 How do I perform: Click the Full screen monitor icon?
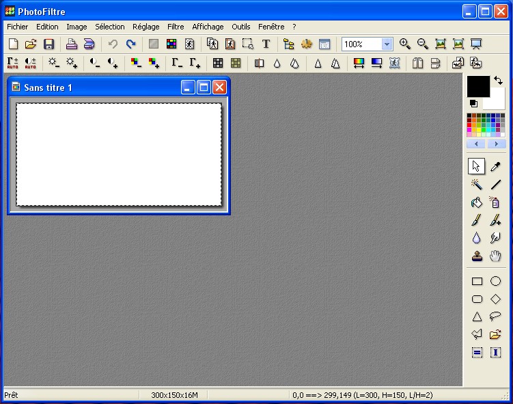tap(476, 44)
